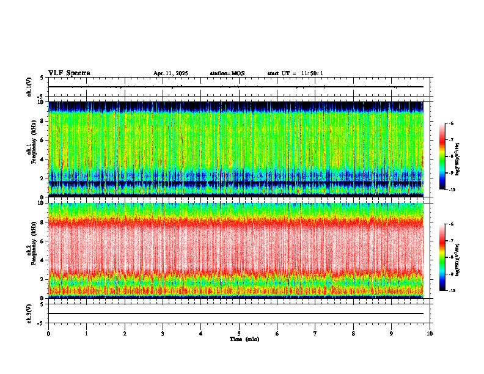Click the ch.3 voltage waveform trace
Viewport: 484px width, 374px height.
point(236,313)
